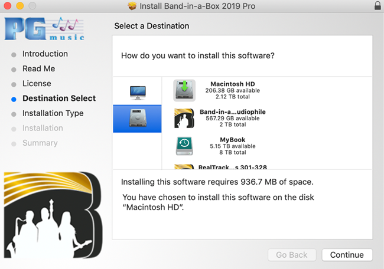Click the "206.38 GB available" text
The image size is (384, 269).
coord(232,90)
